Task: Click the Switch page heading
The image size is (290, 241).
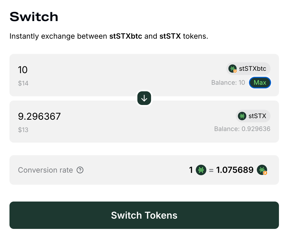Action: (34, 17)
